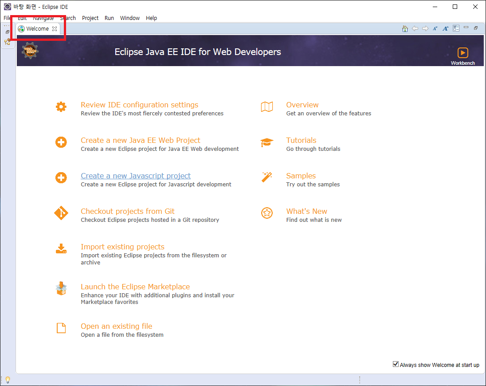Open the File menu
486x386 pixels.
click(7, 18)
